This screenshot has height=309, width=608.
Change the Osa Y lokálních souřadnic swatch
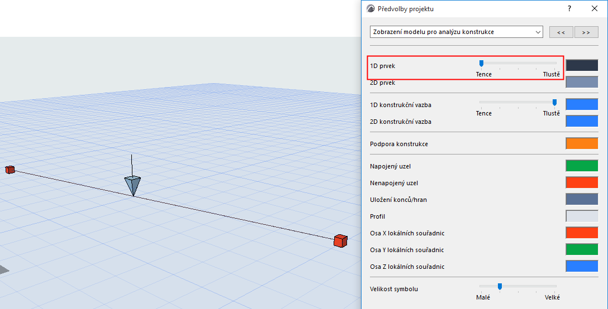(582, 249)
